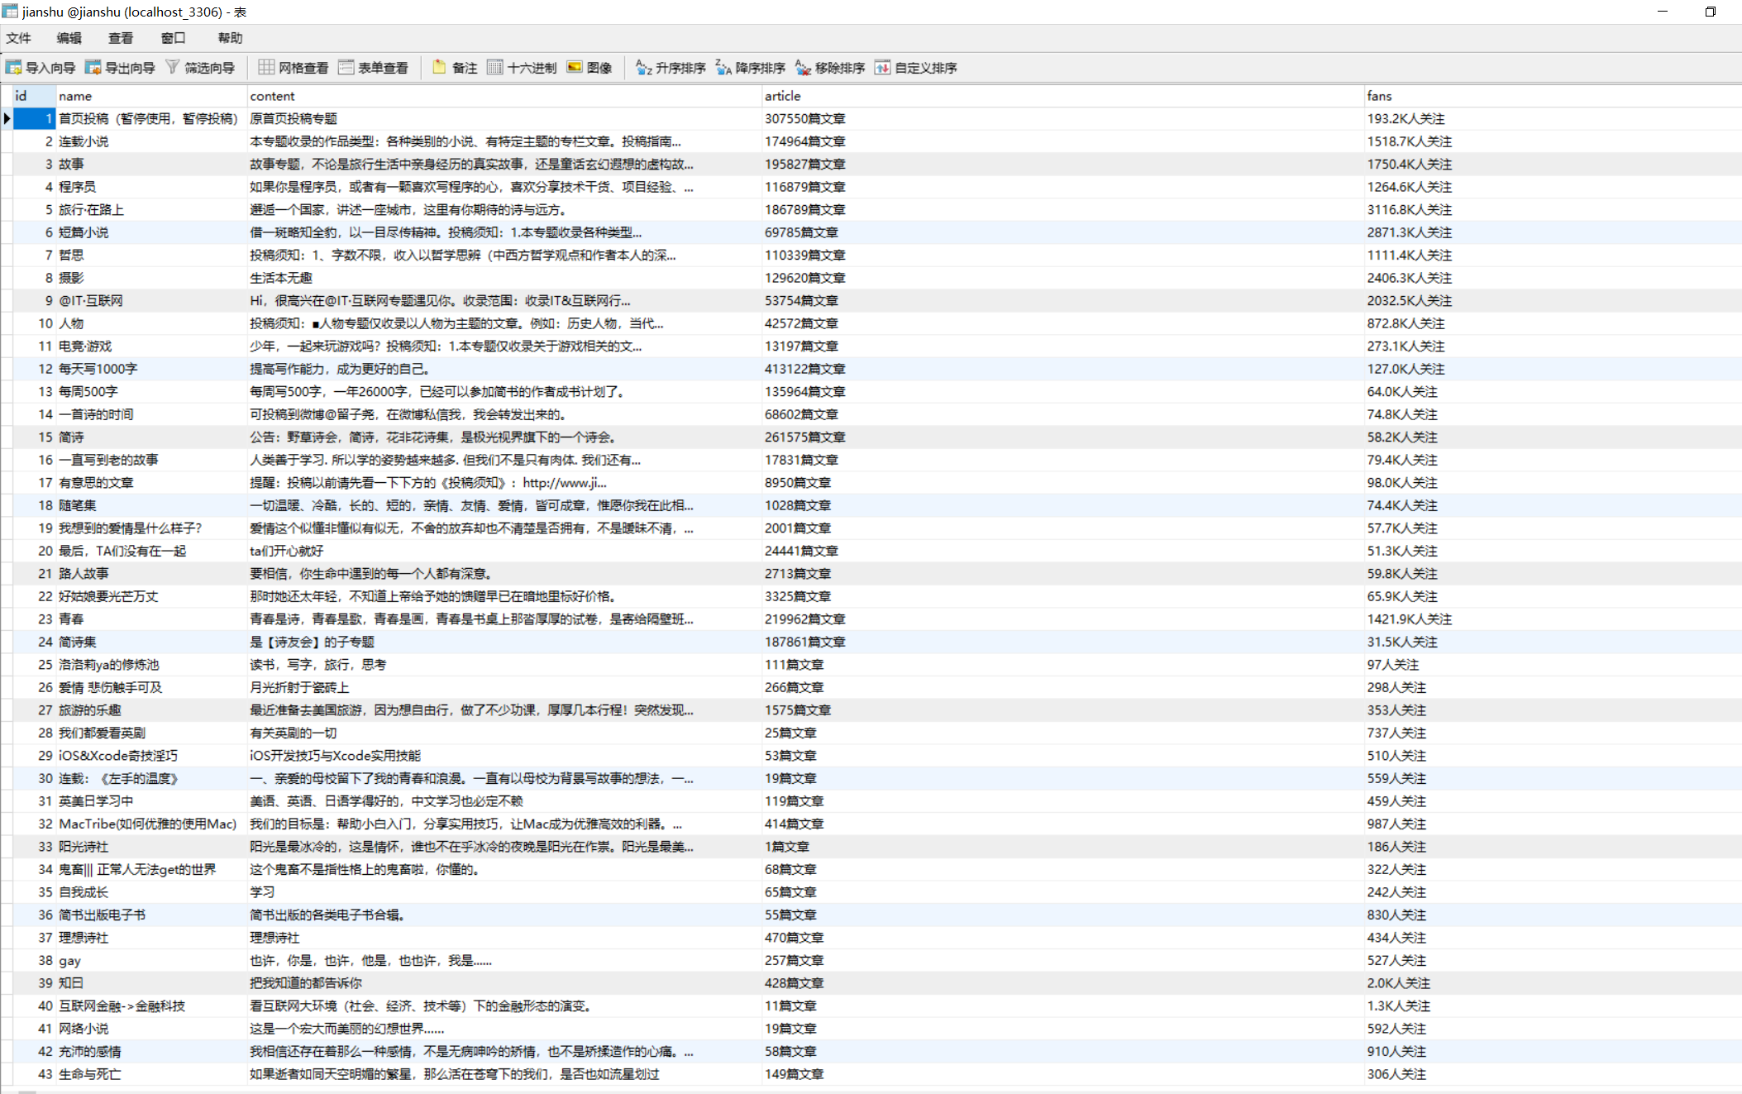The width and height of the screenshot is (1742, 1094).
Task: Switch to 表单查看 form view
Action: coord(373,68)
